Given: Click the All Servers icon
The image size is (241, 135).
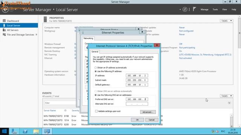Looking at the screenshot, I should [4, 30].
